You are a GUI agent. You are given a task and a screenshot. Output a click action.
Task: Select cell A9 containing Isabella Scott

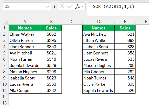tap(25, 78)
